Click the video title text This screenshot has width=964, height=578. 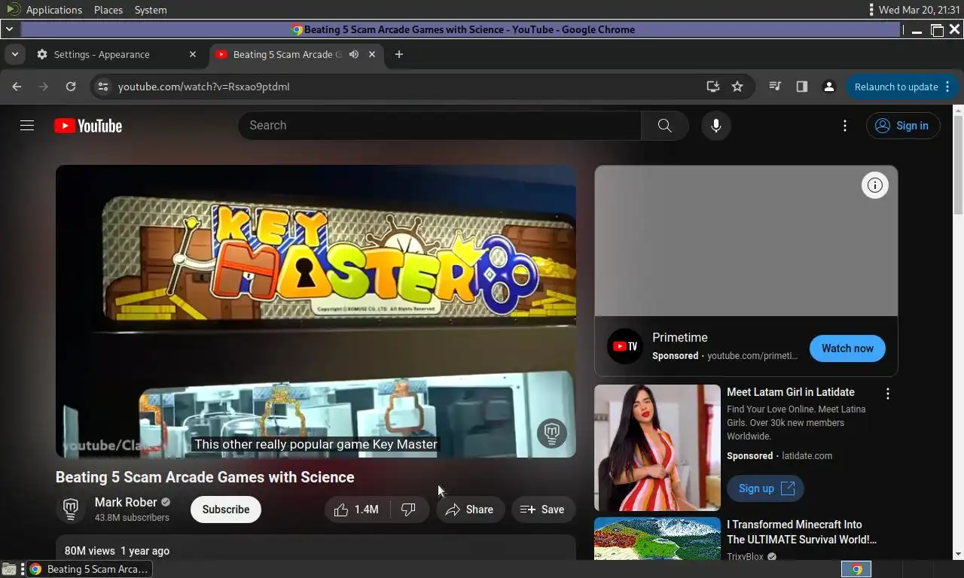click(x=205, y=477)
